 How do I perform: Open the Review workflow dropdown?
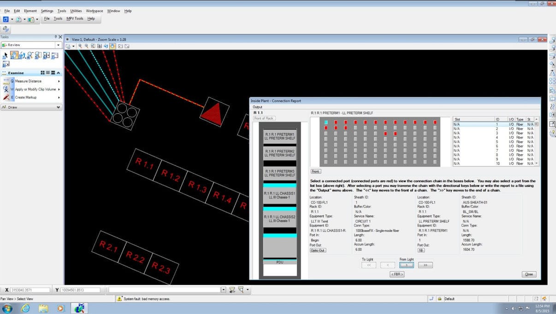click(58, 45)
